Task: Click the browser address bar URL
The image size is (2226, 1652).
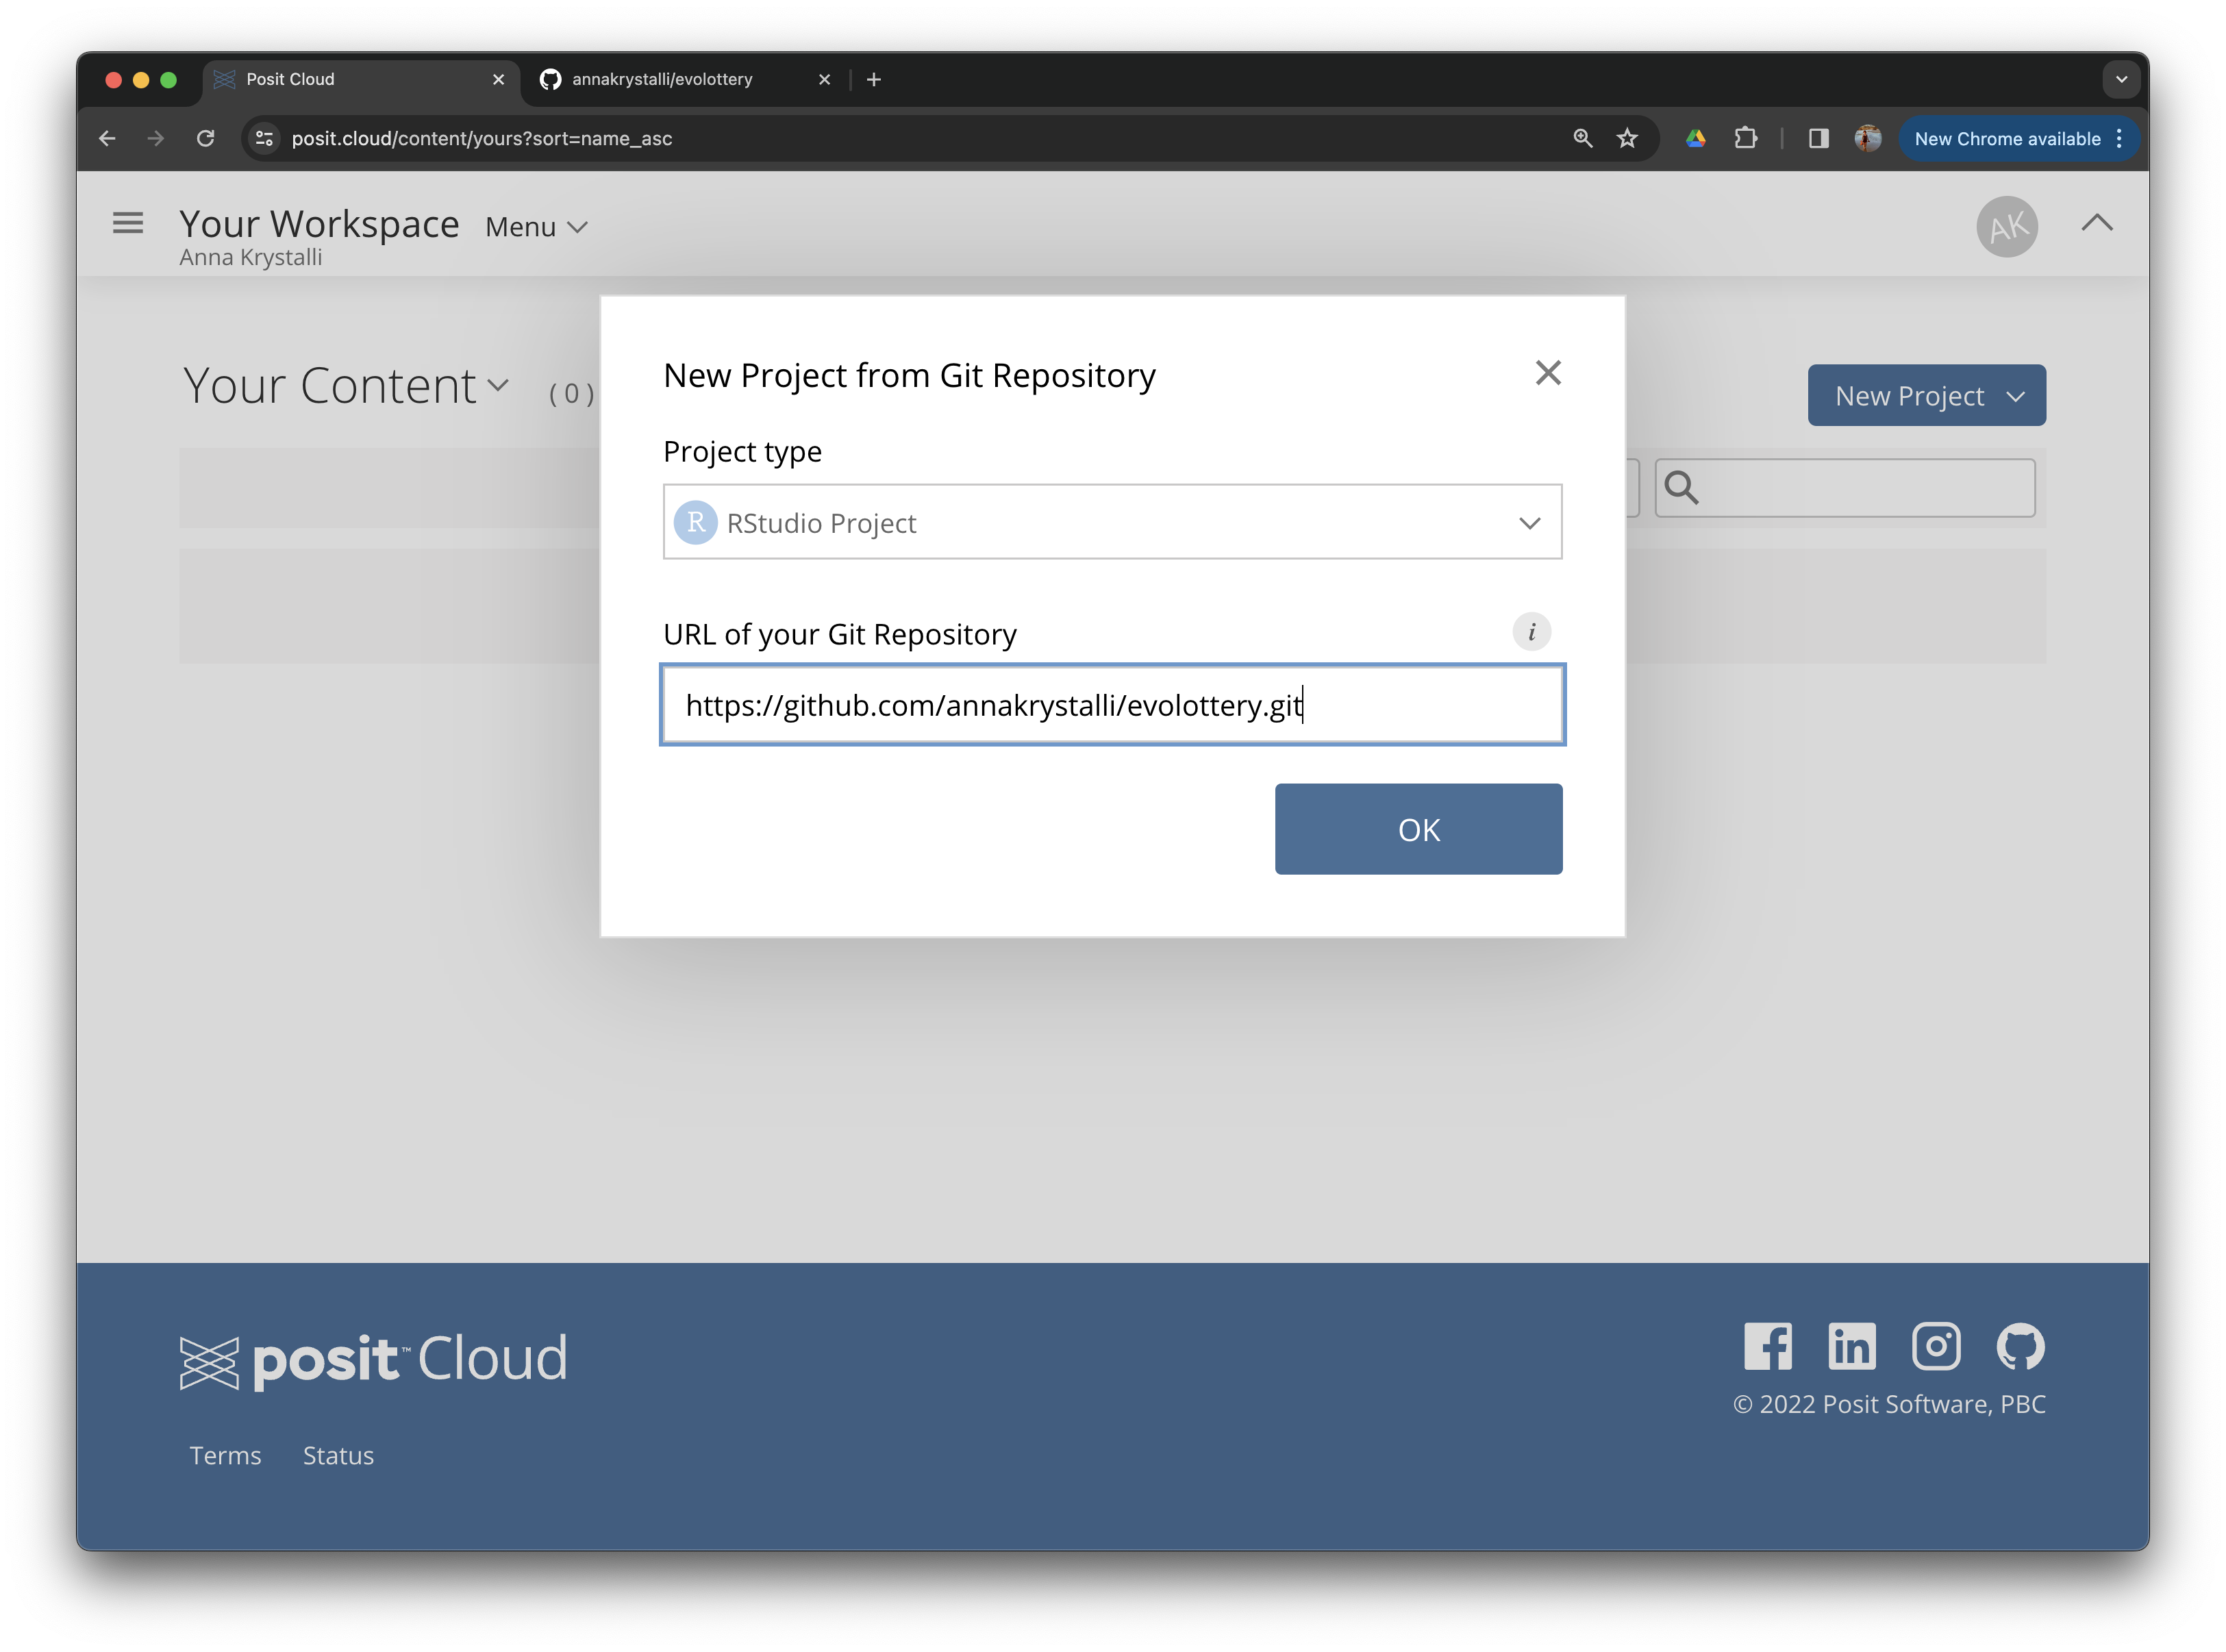Action: pyautogui.click(x=481, y=138)
